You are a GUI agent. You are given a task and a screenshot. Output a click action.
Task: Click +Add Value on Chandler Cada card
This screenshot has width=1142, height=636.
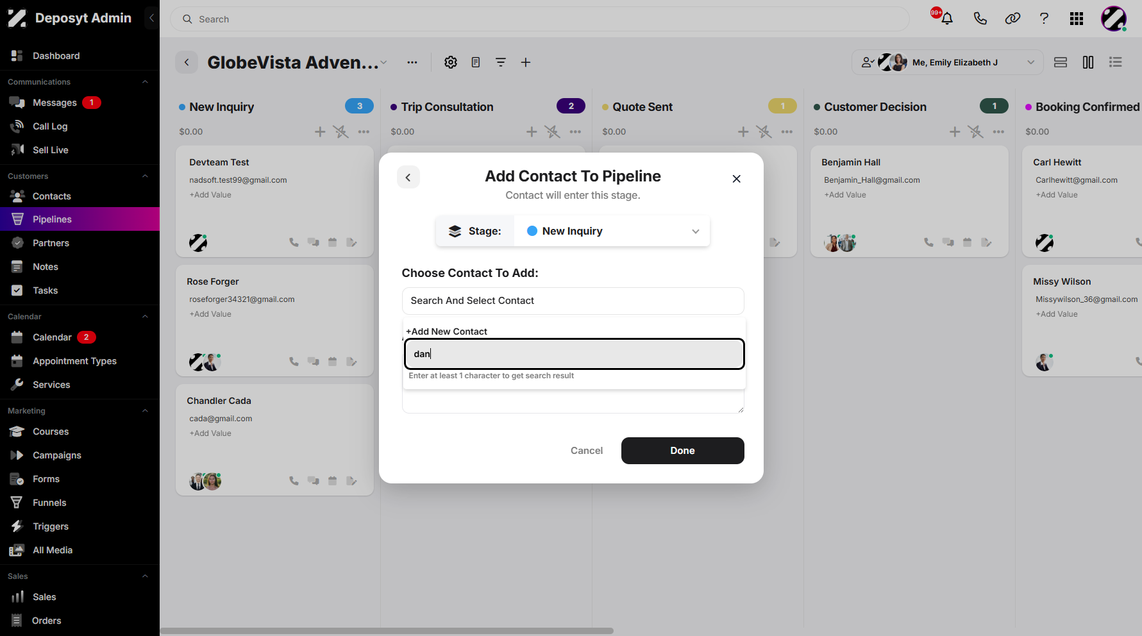[x=210, y=433]
